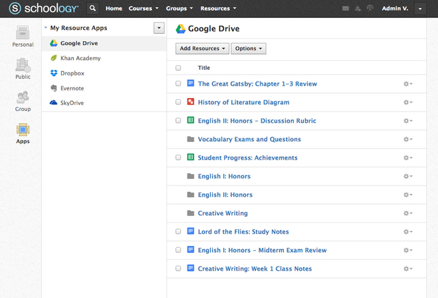
Task: Check Creative Writing: Week 1 Class Notes
Action: click(x=178, y=269)
